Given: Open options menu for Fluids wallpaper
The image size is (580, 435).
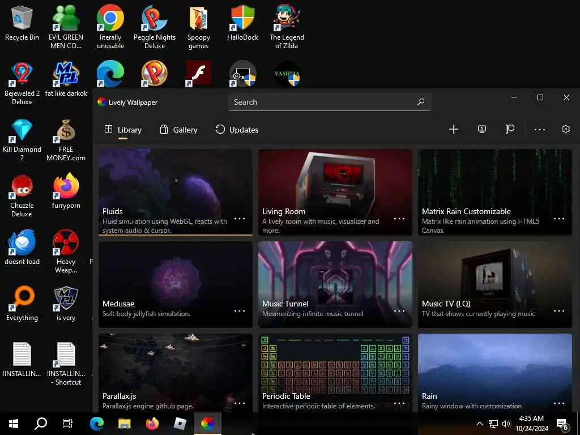Looking at the screenshot, I should coord(240,219).
